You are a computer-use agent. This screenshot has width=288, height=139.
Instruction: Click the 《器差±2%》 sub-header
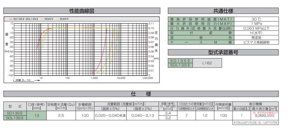coord(143,109)
